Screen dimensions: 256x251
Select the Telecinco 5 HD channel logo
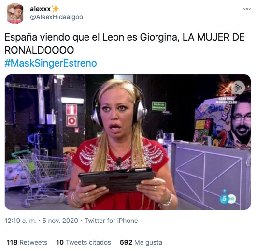pyautogui.click(x=228, y=198)
